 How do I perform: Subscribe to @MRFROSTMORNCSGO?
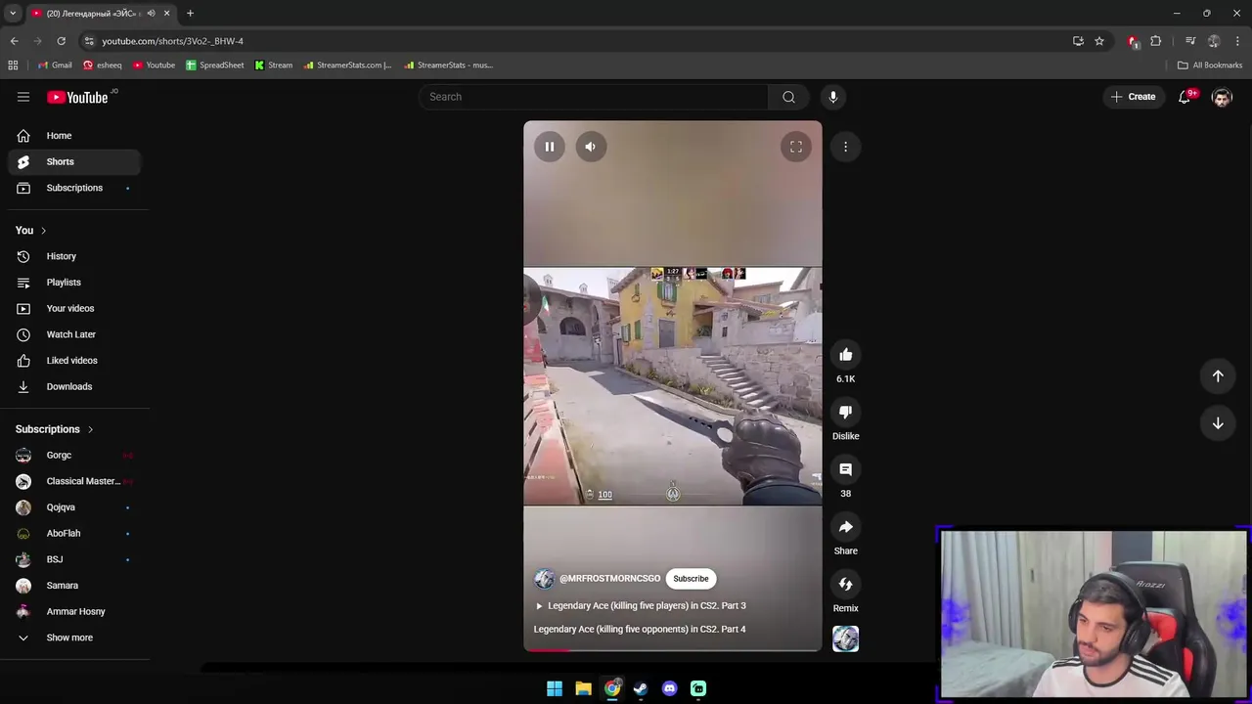691,579
